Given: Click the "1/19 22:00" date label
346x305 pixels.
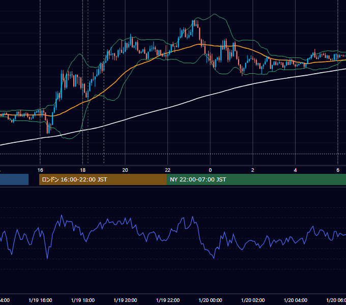Looking at the screenshot, I should point(168,300).
